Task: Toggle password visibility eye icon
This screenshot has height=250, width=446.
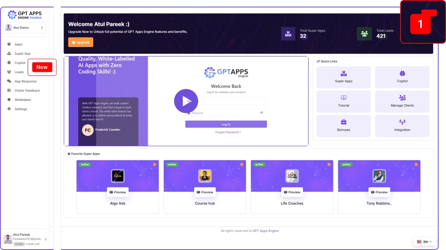Action: (x=261, y=113)
